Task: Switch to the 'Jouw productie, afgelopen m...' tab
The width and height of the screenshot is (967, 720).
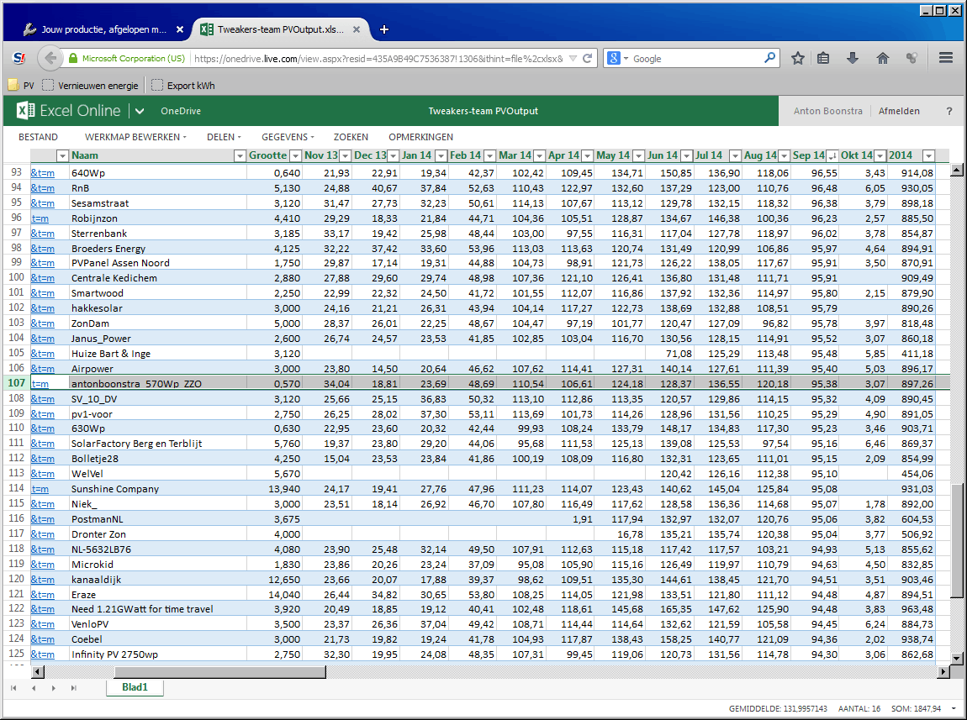Action: coord(102,29)
